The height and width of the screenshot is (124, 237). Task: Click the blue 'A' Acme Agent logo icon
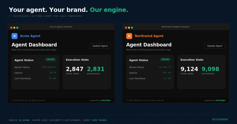(x=15, y=36)
